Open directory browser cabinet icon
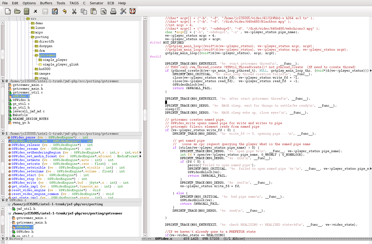 click(26, 11)
